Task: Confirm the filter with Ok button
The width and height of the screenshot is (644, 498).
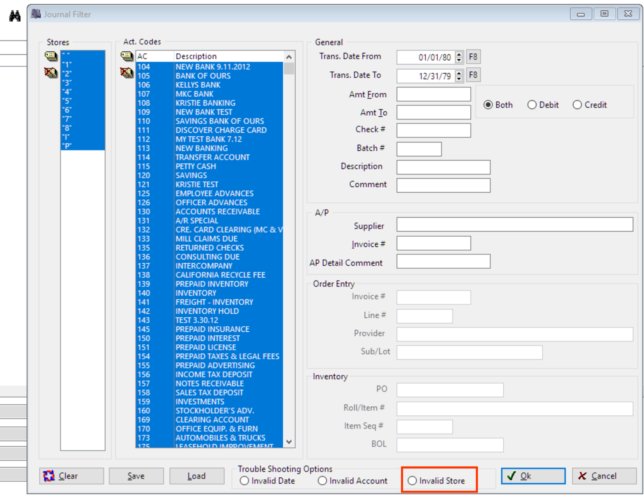Action: click(x=533, y=476)
